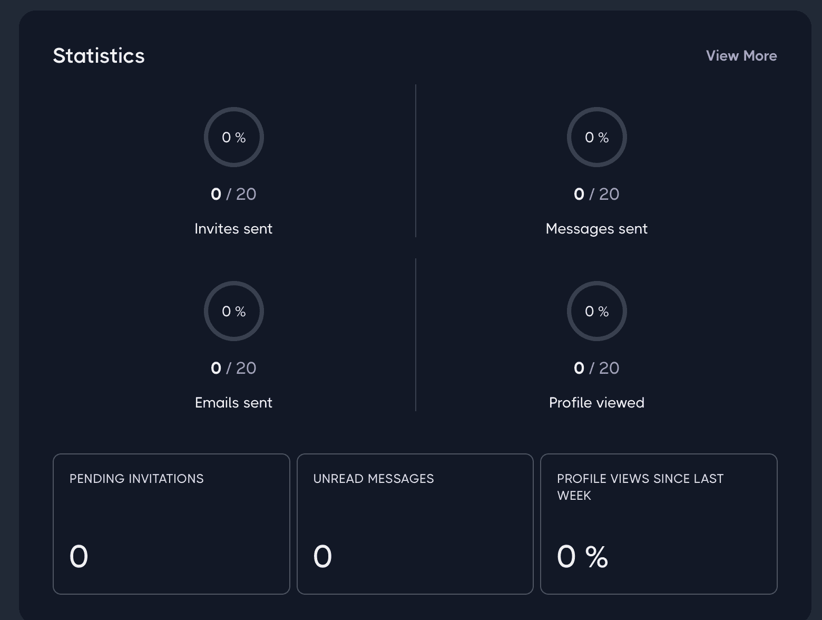
Task: Click the Emails sent progress circle
Action: [233, 311]
